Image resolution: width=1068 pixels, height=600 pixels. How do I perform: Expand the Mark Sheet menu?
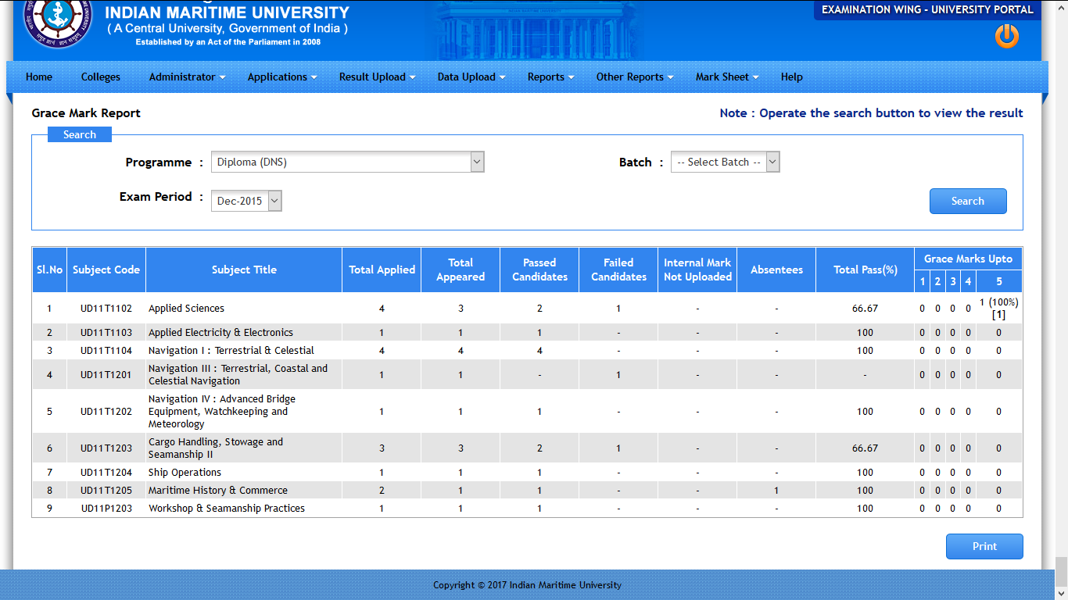[727, 77]
